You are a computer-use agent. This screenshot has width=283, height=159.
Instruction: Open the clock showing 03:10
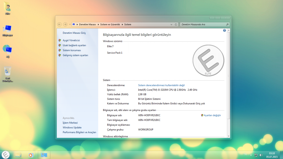272,155
